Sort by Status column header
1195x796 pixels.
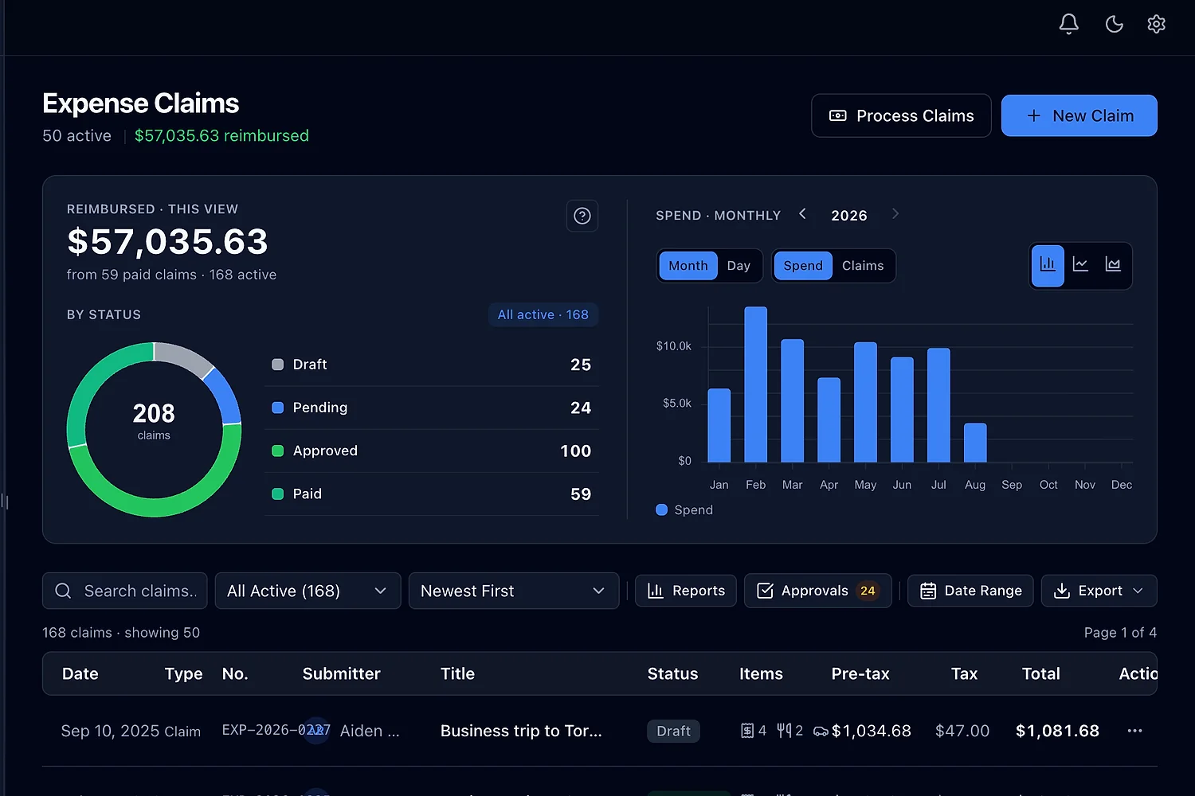pos(672,674)
